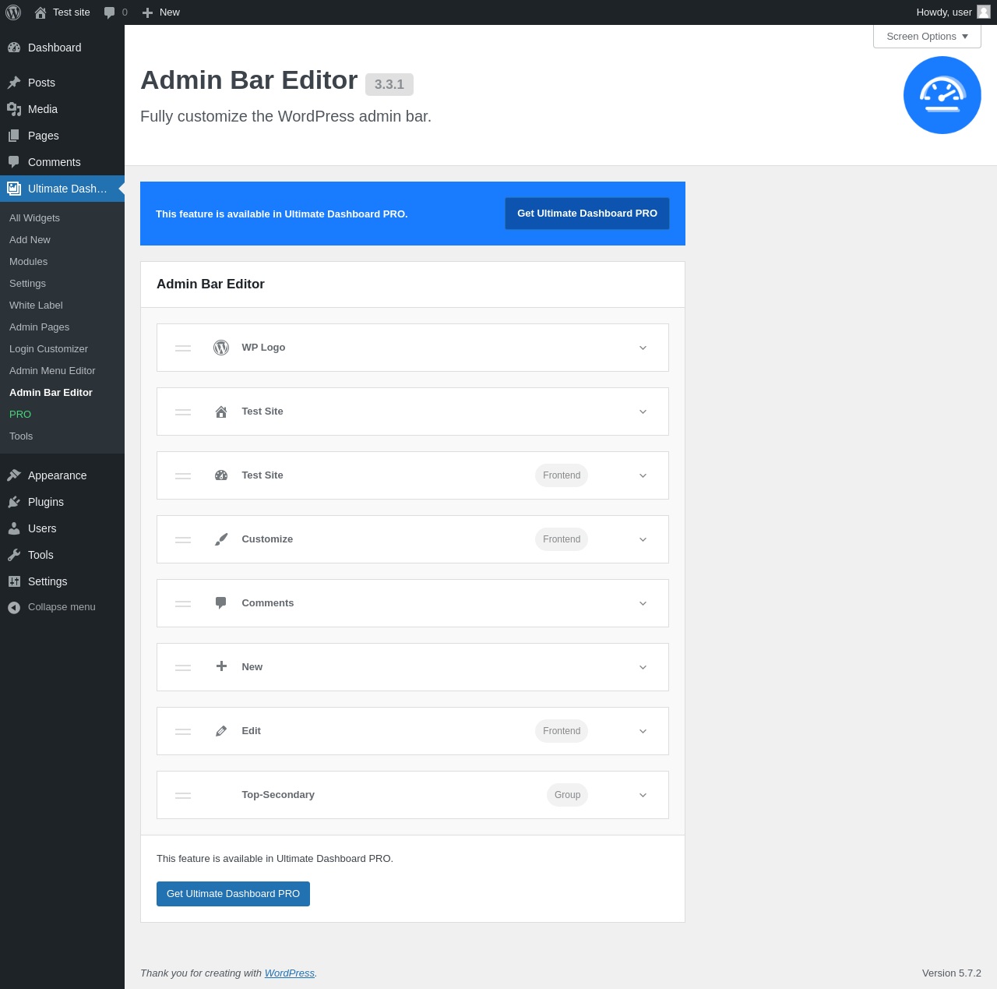Click the plus icon in the New row
The height and width of the screenshot is (989, 997).
point(221,666)
